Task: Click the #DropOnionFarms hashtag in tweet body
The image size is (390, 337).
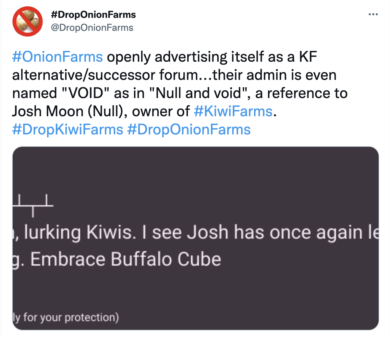Action: coord(189,130)
